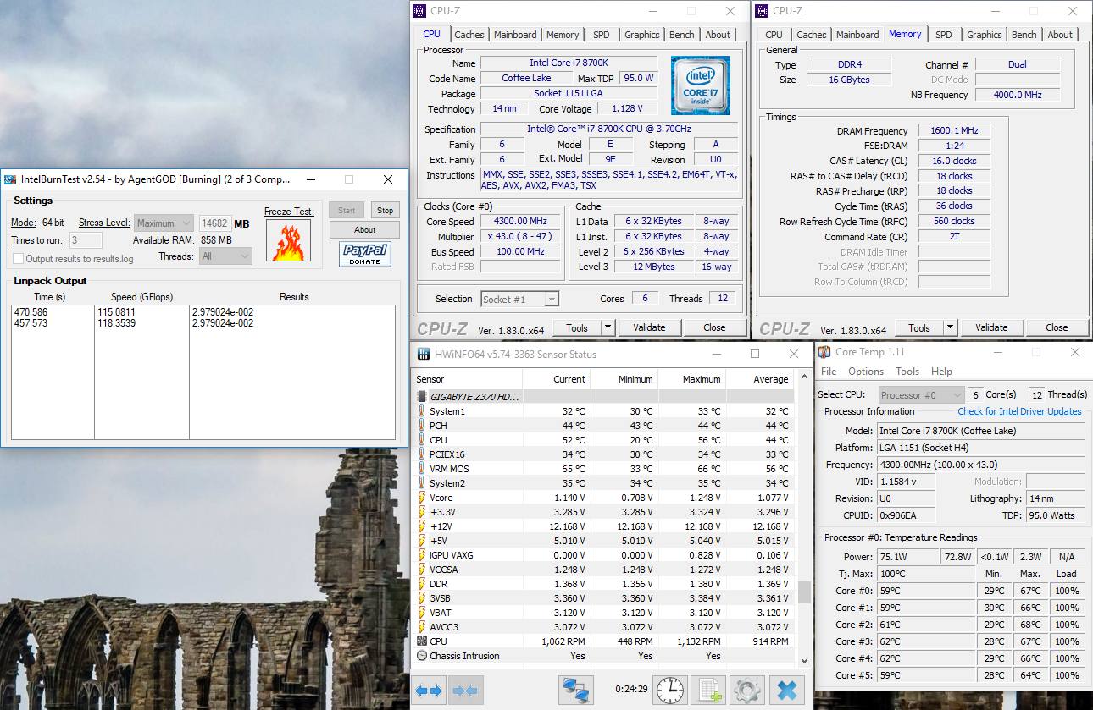
Task: Open the Options menu in Core Temp
Action: [866, 372]
